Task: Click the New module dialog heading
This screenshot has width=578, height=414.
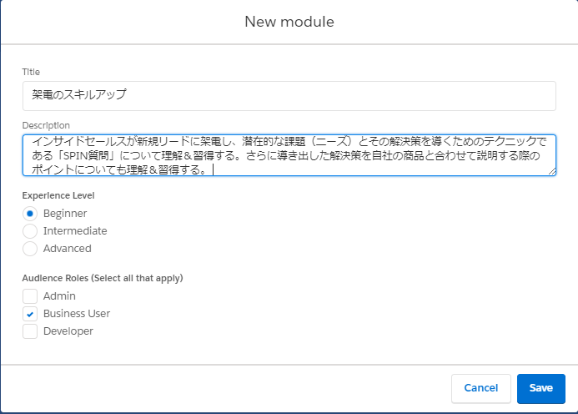Action: coord(289,22)
